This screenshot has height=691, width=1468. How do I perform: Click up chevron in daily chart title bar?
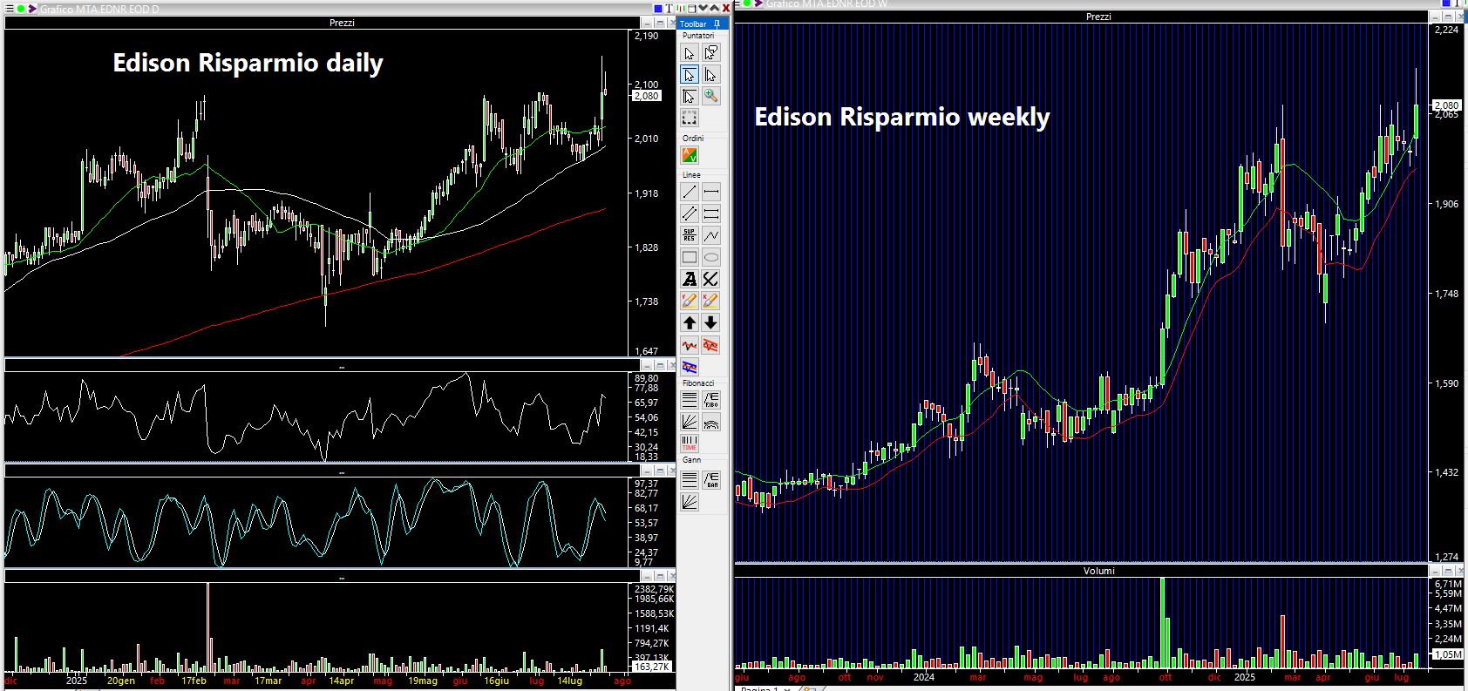point(715,9)
